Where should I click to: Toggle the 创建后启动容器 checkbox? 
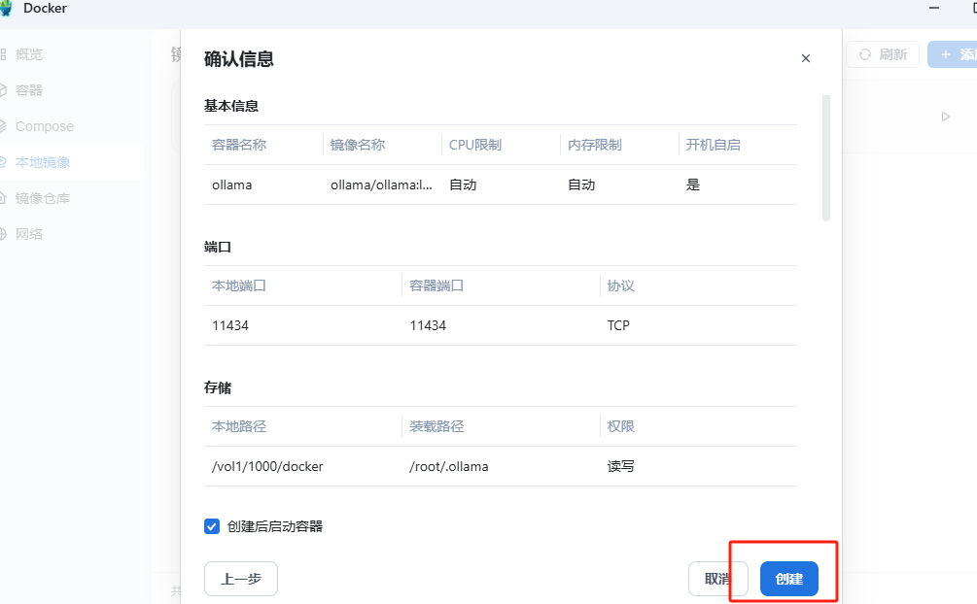(212, 526)
